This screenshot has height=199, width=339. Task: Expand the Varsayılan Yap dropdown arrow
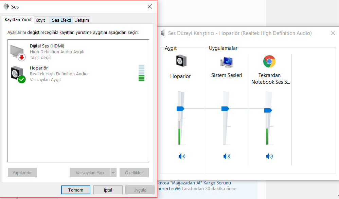pyautogui.click(x=113, y=173)
